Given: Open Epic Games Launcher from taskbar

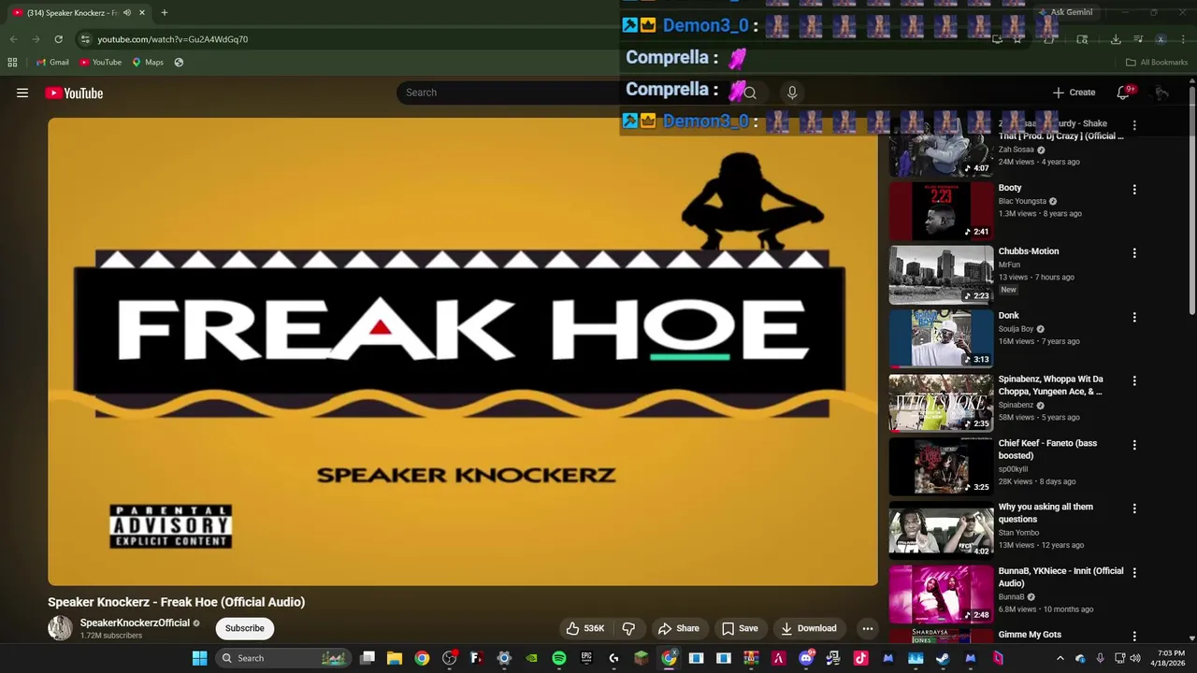Looking at the screenshot, I should click(586, 658).
